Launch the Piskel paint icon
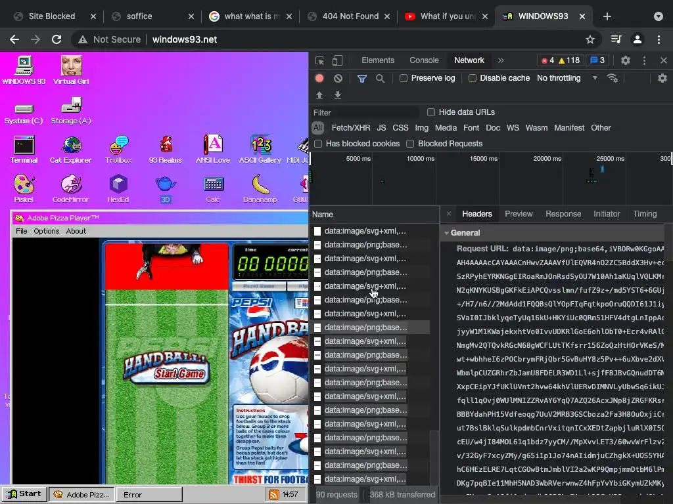The width and height of the screenshot is (673, 504). tap(24, 188)
